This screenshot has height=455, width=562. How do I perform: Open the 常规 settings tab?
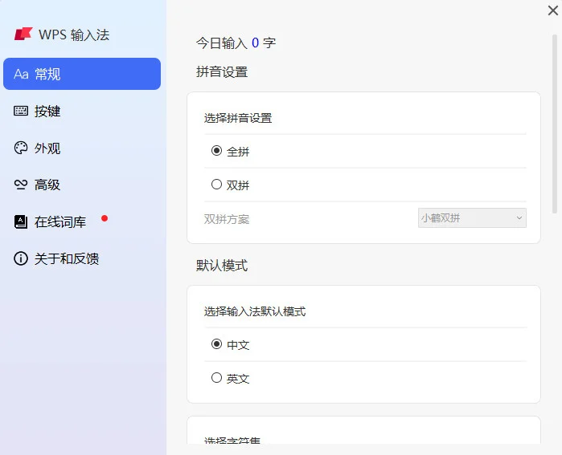point(82,74)
